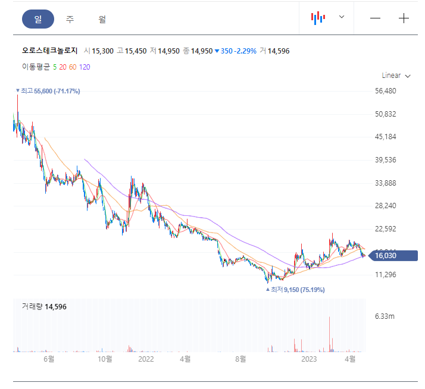Click the 2022 date axis label
Viewport: 425px width, 389px height.
[146, 359]
